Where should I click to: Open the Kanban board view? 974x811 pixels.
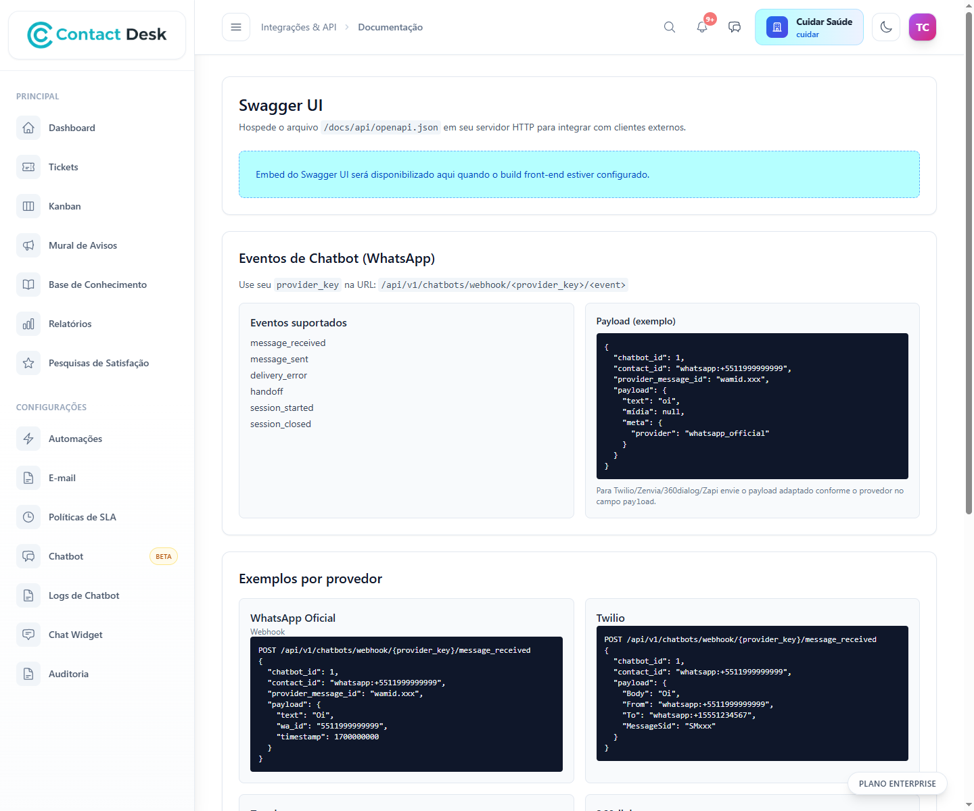pos(64,206)
